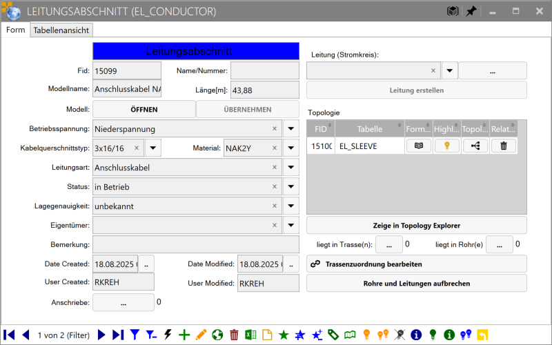The height and width of the screenshot is (345, 552).
Task: Click the double orange lightbulbs icon
Action: click(383, 335)
